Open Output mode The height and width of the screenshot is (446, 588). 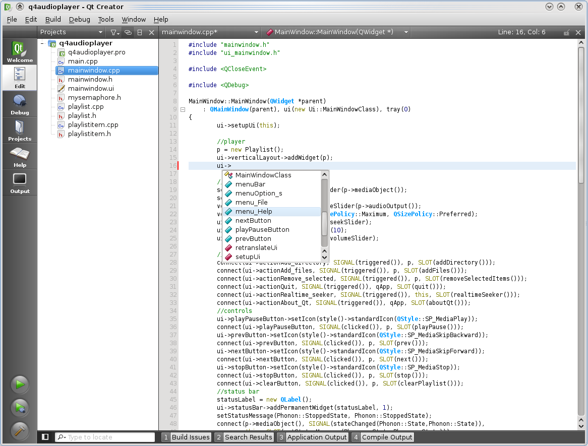point(20,183)
